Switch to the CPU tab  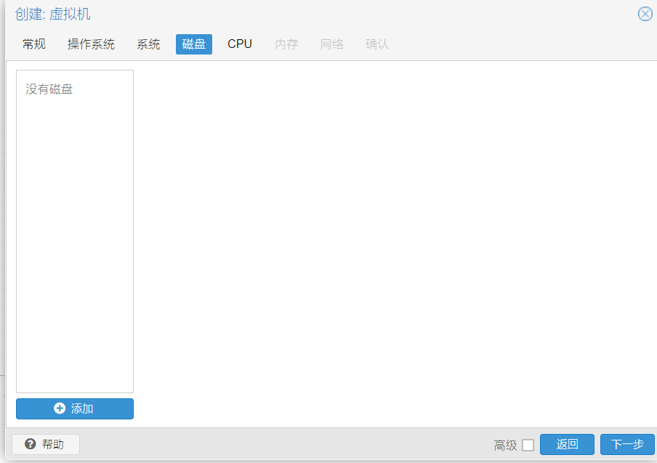pos(240,44)
